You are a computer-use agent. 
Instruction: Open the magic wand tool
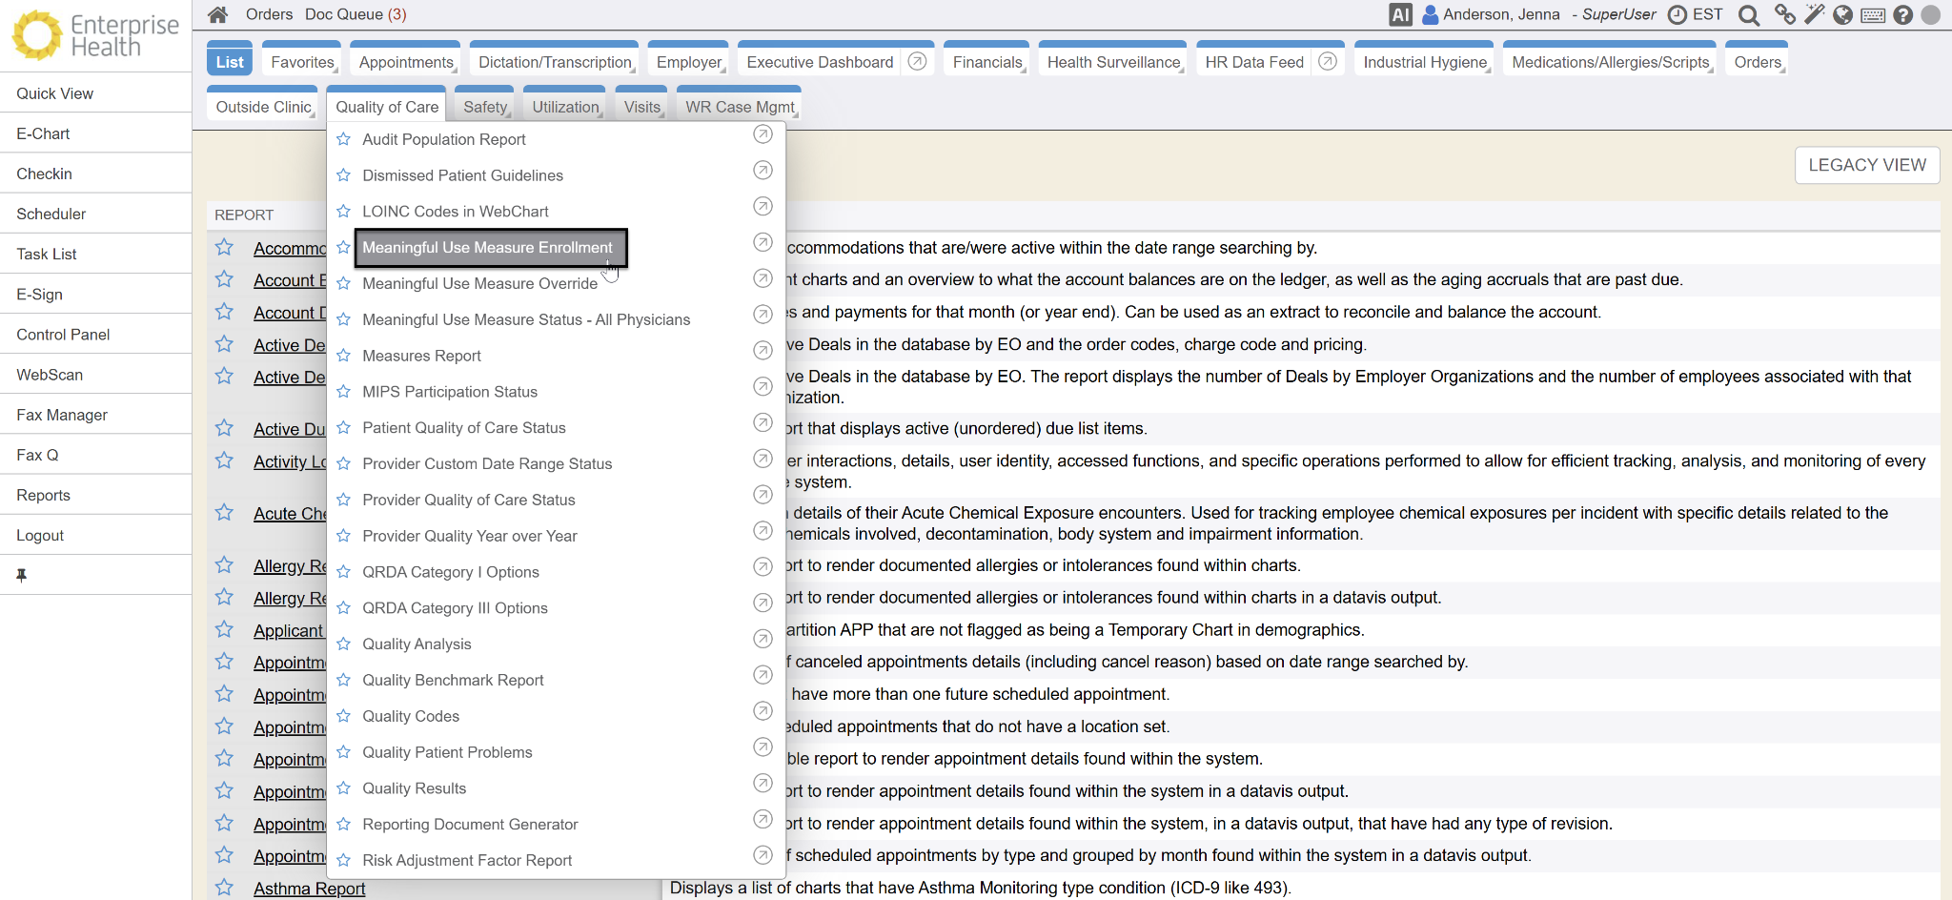point(1814,14)
